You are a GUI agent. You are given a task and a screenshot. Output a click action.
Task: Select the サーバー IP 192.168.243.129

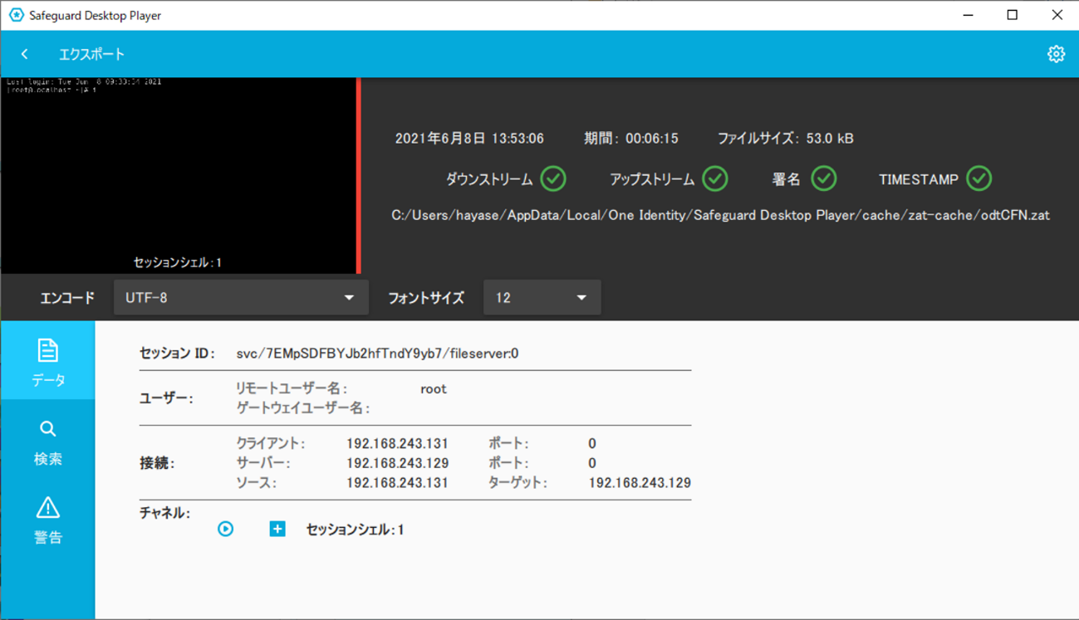click(x=397, y=463)
